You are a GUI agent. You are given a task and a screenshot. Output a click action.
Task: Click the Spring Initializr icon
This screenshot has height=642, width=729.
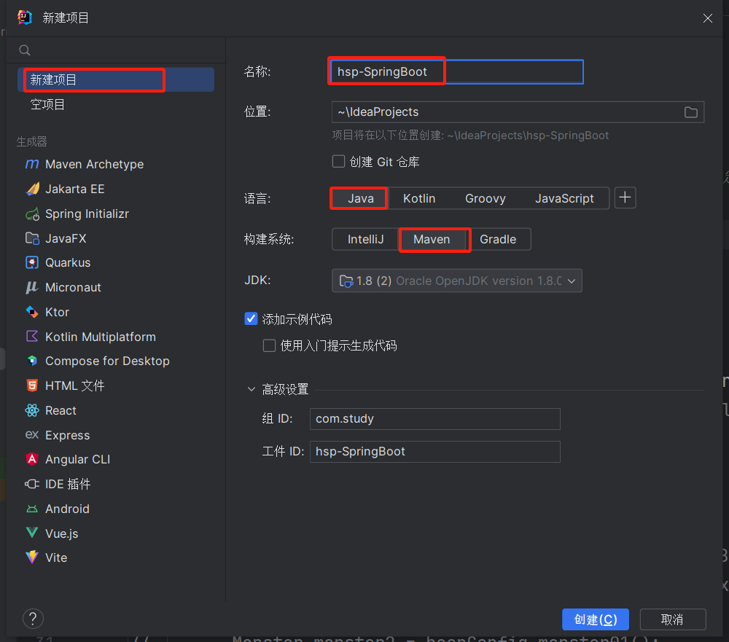[31, 214]
